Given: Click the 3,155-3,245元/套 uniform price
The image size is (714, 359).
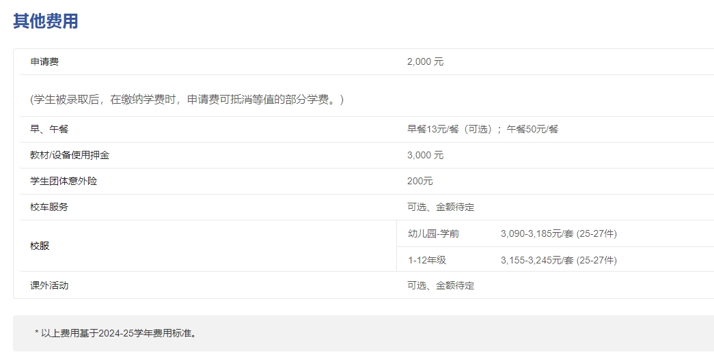Looking at the screenshot, I should [558, 260].
